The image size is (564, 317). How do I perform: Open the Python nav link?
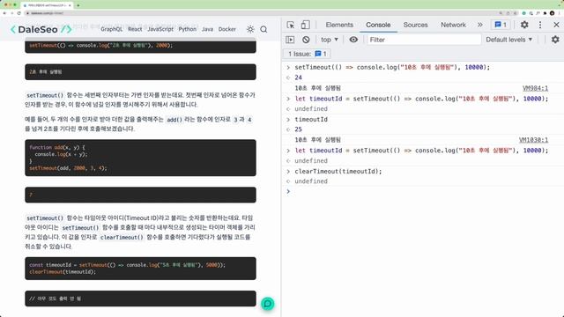coord(188,29)
